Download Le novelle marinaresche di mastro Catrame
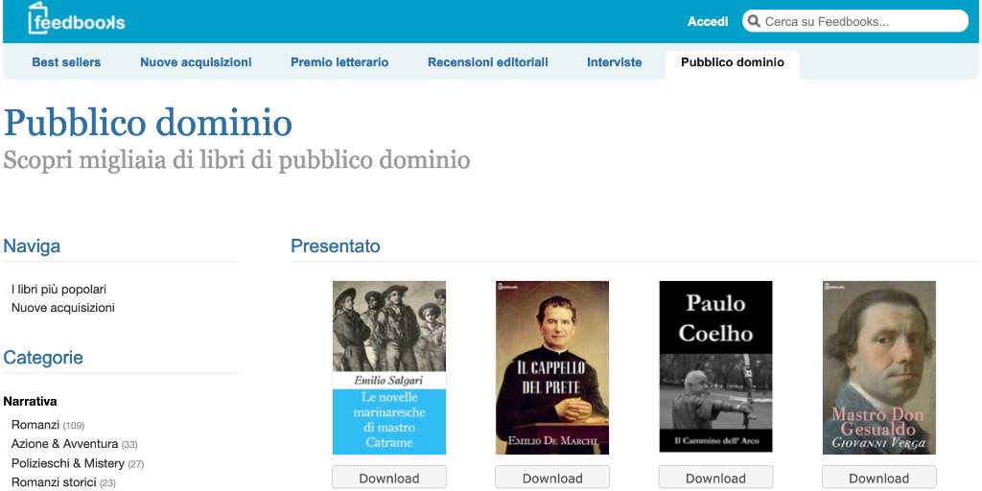982x491 pixels. click(x=389, y=478)
